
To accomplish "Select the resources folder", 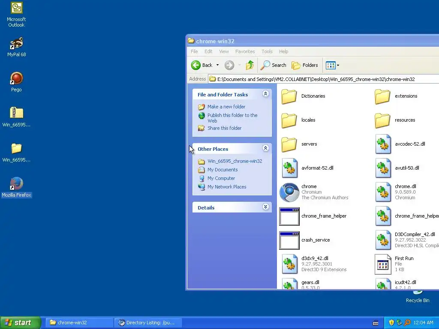I will (395, 120).
